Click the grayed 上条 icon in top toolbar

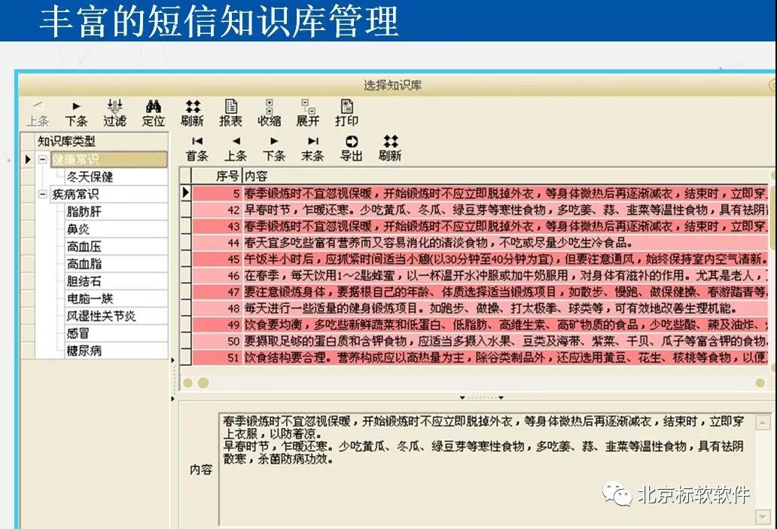(x=38, y=113)
